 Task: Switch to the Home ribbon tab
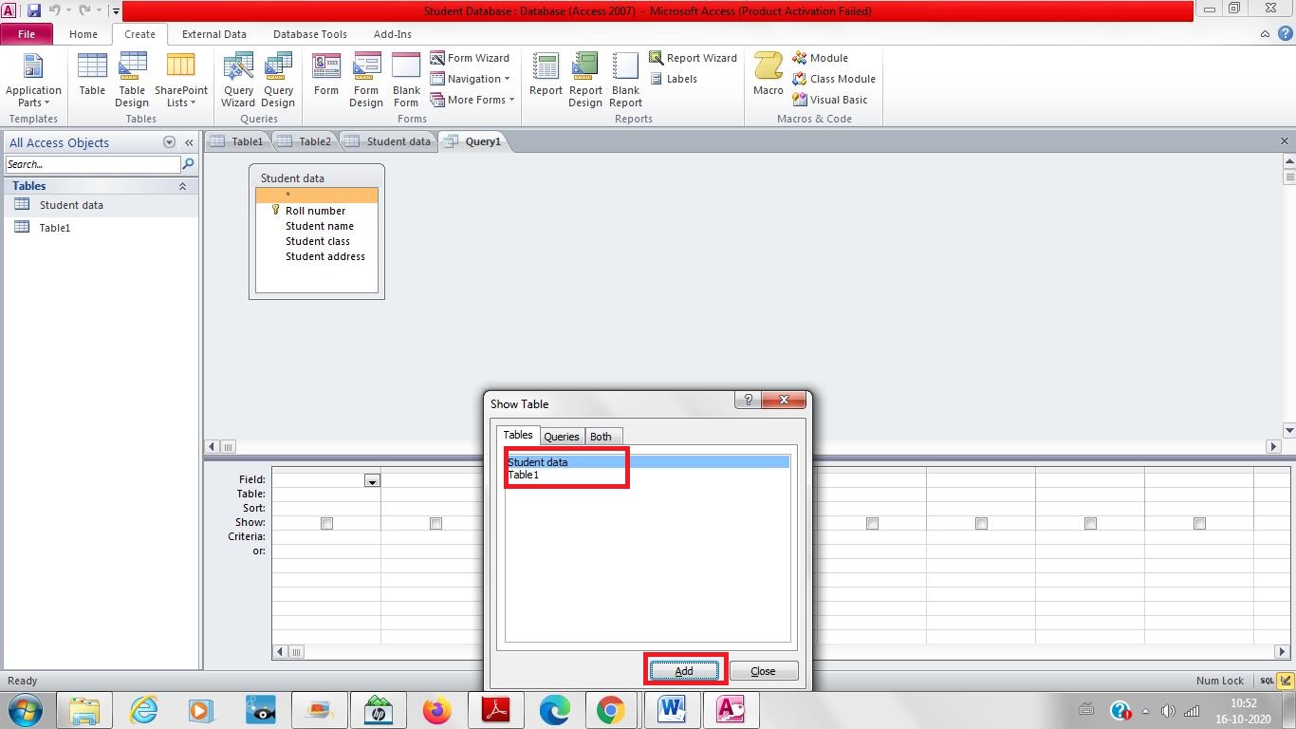83,34
